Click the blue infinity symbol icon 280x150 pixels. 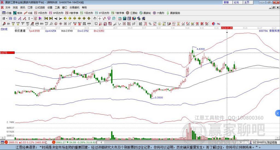(x=218, y=24)
